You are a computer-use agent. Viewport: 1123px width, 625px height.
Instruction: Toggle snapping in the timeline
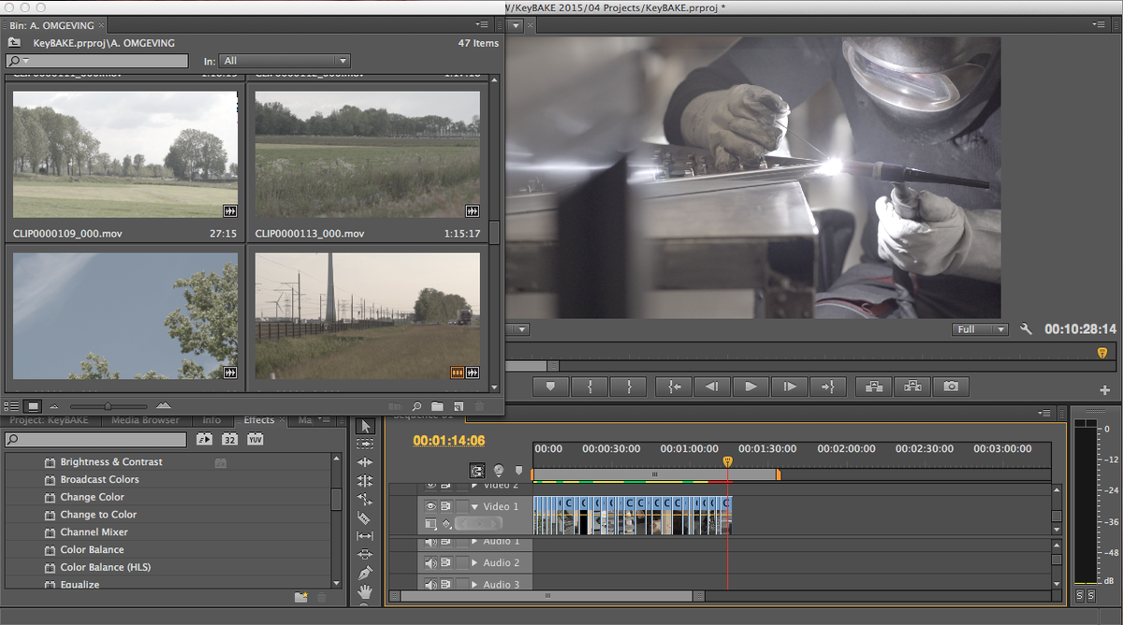(476, 470)
